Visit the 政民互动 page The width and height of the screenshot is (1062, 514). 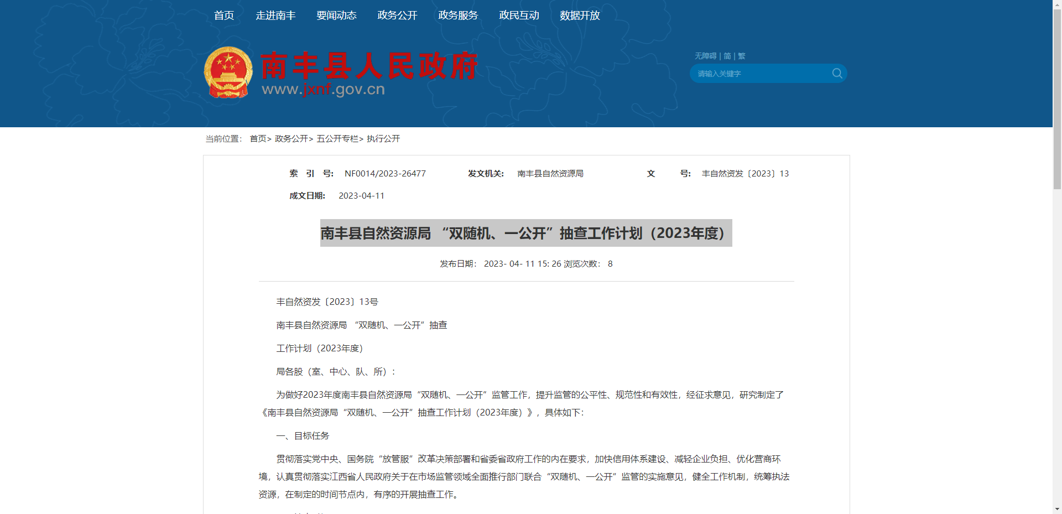point(519,15)
